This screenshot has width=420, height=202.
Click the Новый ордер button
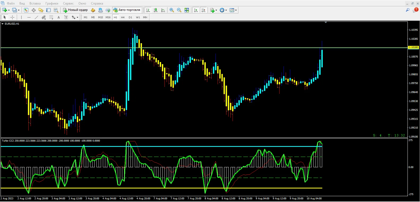pyautogui.click(x=75, y=10)
